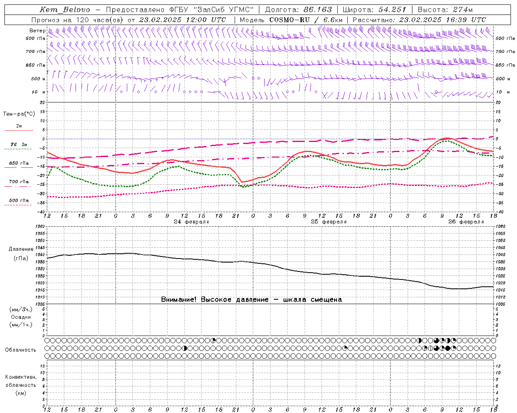This screenshot has height=413, width=517.
Task: Click the Модель COSMO-RU / 6.6км label
Action: tap(291, 20)
